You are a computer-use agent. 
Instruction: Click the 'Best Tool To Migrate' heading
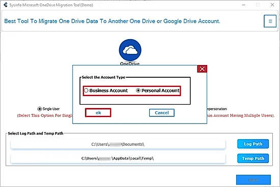112,21
